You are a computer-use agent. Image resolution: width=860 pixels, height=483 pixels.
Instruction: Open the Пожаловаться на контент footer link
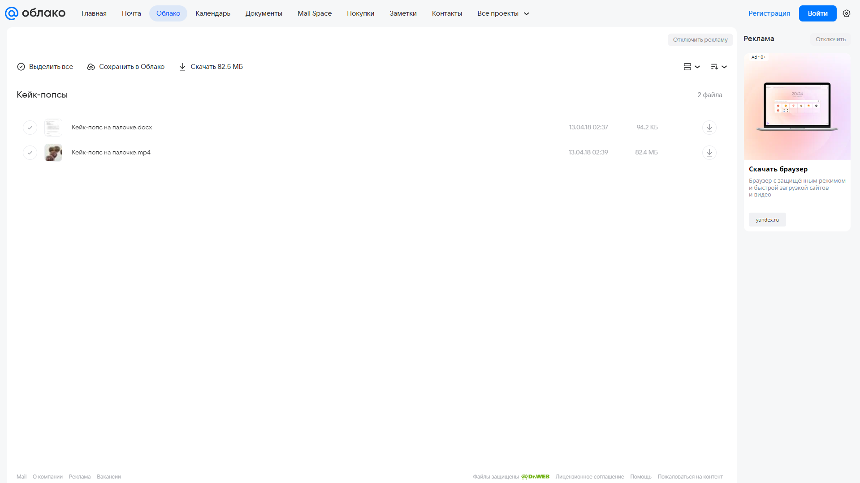(690, 477)
